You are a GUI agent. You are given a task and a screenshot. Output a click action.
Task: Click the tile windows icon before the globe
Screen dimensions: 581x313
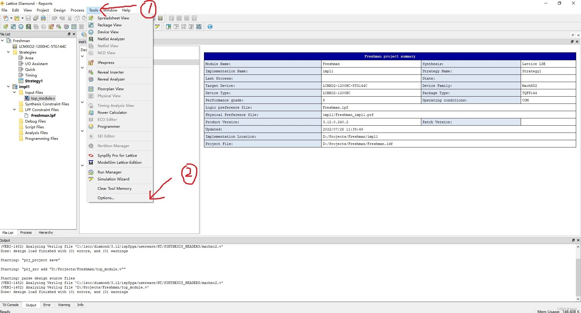(199, 27)
